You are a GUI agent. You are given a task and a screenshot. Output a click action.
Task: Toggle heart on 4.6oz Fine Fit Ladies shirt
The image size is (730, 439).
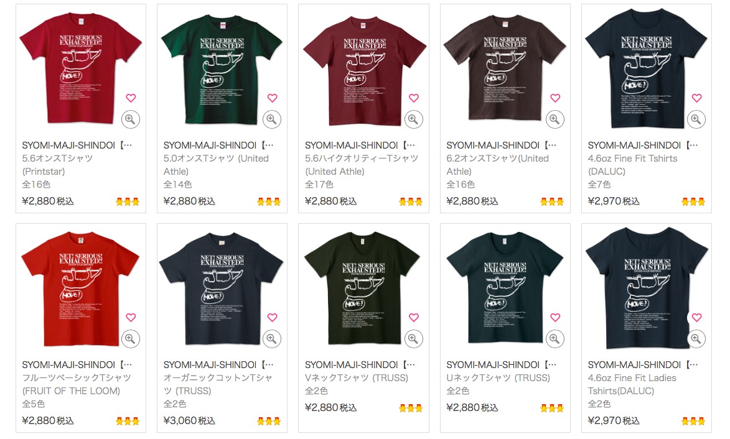click(x=696, y=317)
